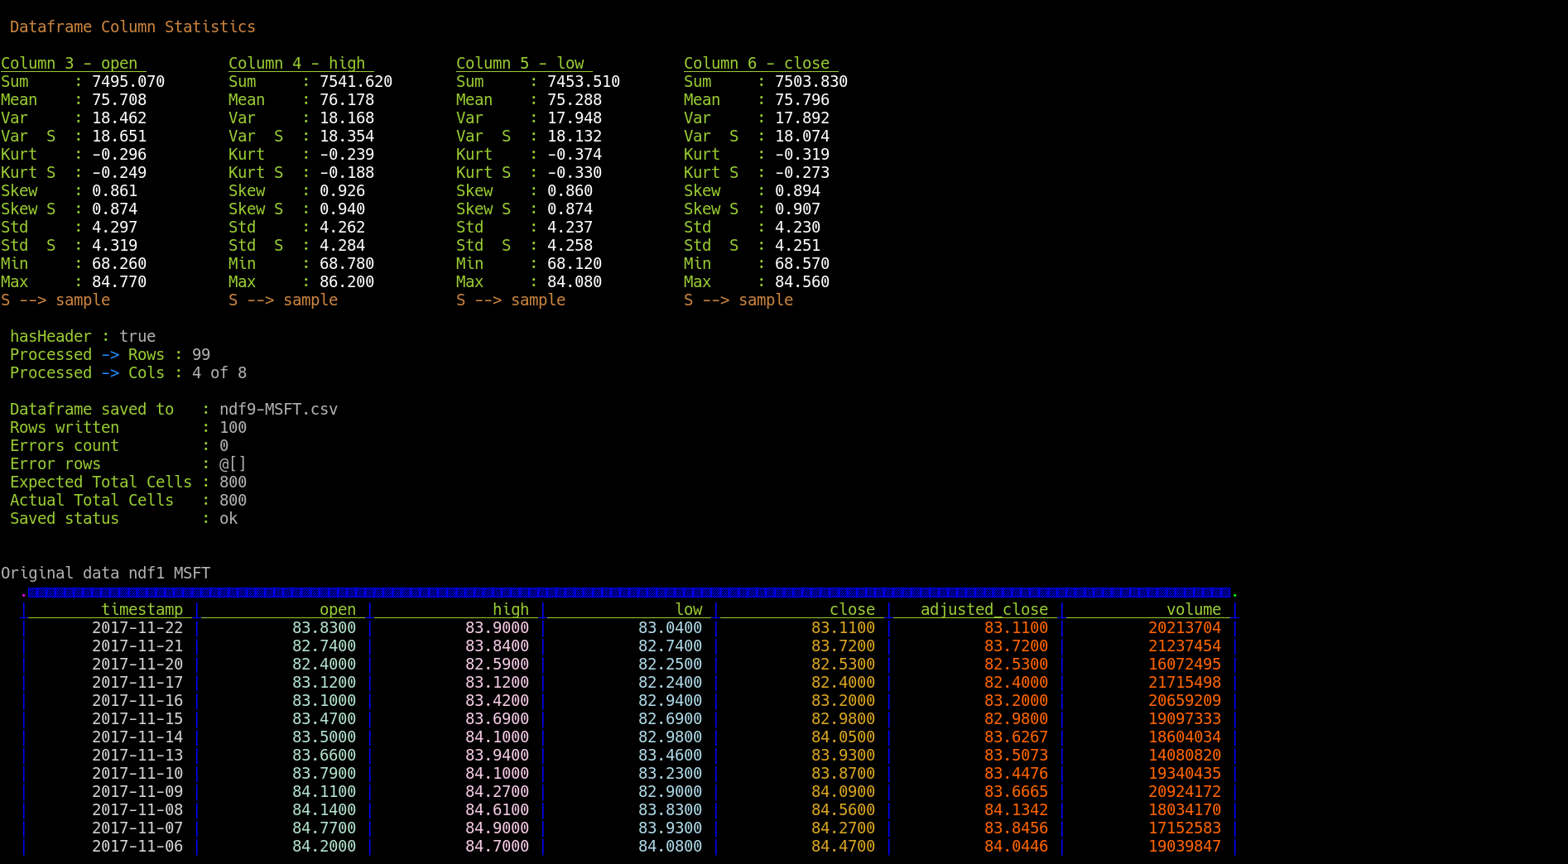
Task: Click the Saved status value ok
Action: point(228,518)
